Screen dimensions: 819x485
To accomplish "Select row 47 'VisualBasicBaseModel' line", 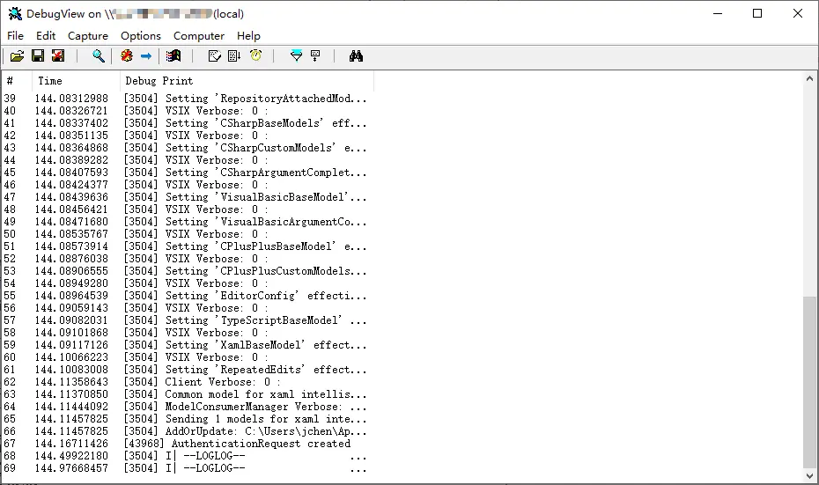I will tap(186, 197).
